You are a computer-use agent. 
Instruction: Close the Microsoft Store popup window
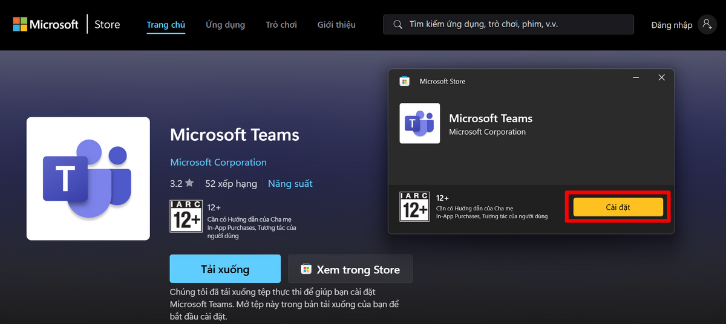[662, 78]
